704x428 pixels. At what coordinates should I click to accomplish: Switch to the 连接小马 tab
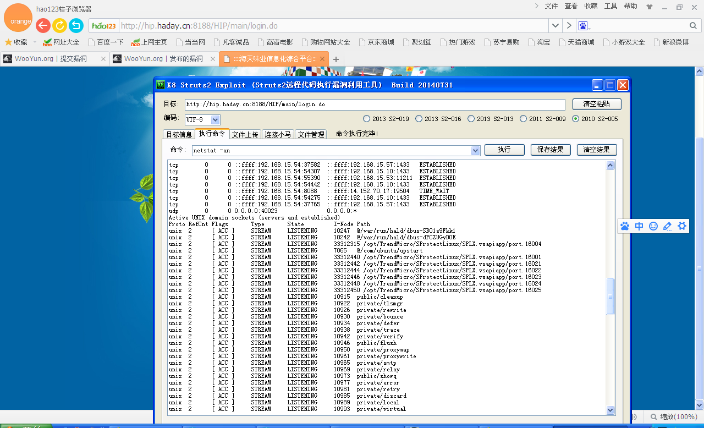(278, 134)
